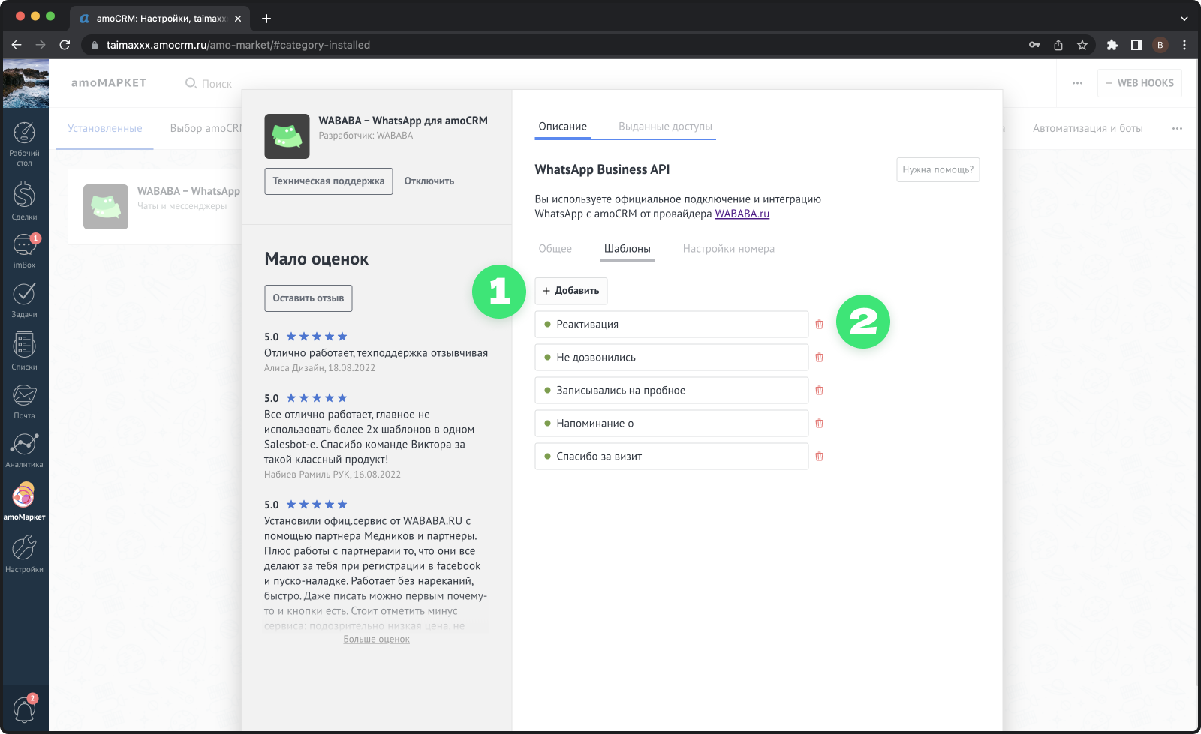Follow the WABABA.ru link
The height and width of the screenshot is (734, 1201).
coord(742,214)
